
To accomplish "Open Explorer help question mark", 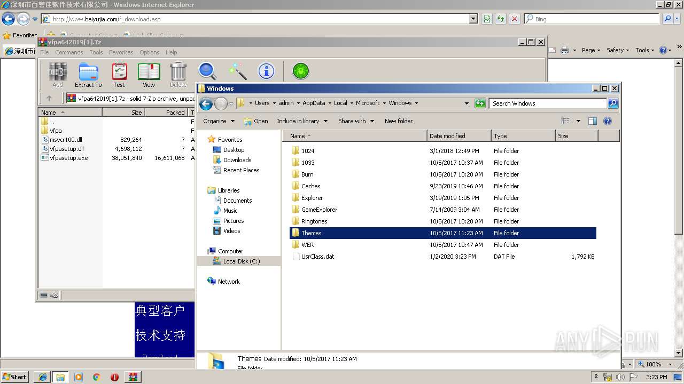I will pos(608,121).
